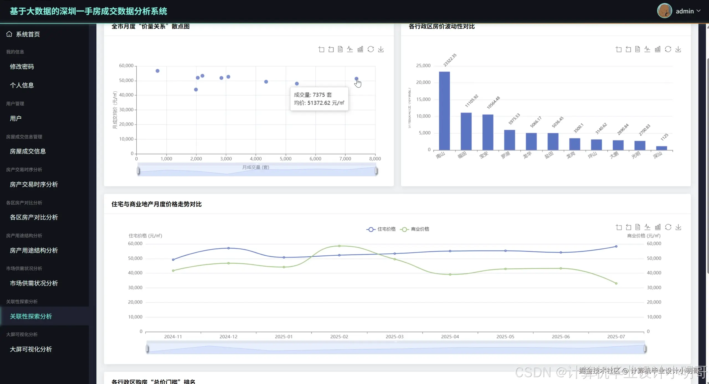Click the right zoom handle of the price trend chart
Screen dimensions: 709x384
(x=645, y=349)
